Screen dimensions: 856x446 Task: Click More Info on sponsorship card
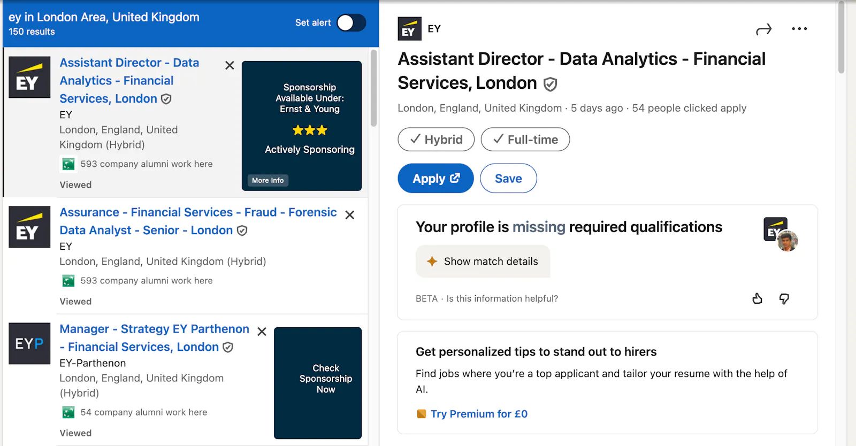[268, 180]
